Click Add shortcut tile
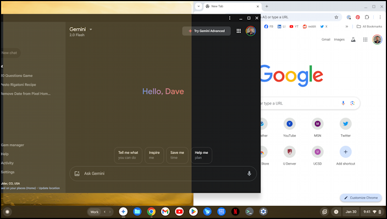Viewport: 387px width, 219px height. coord(346,156)
